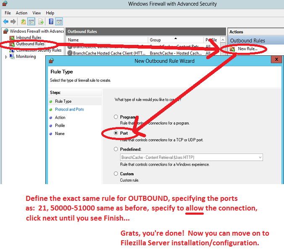The width and height of the screenshot is (284, 252).
Task: Sort rules by the Profile column header
Action: [212, 40]
